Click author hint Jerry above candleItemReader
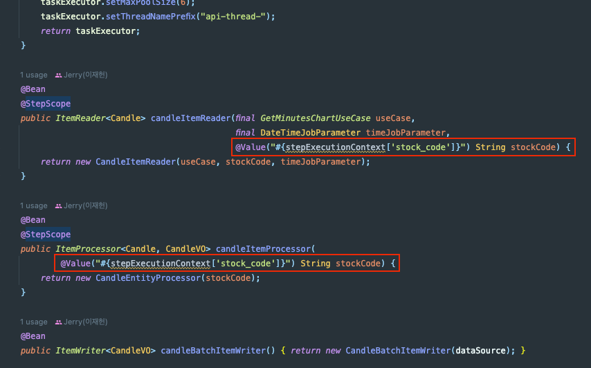This screenshot has height=368, width=591. pos(86,75)
